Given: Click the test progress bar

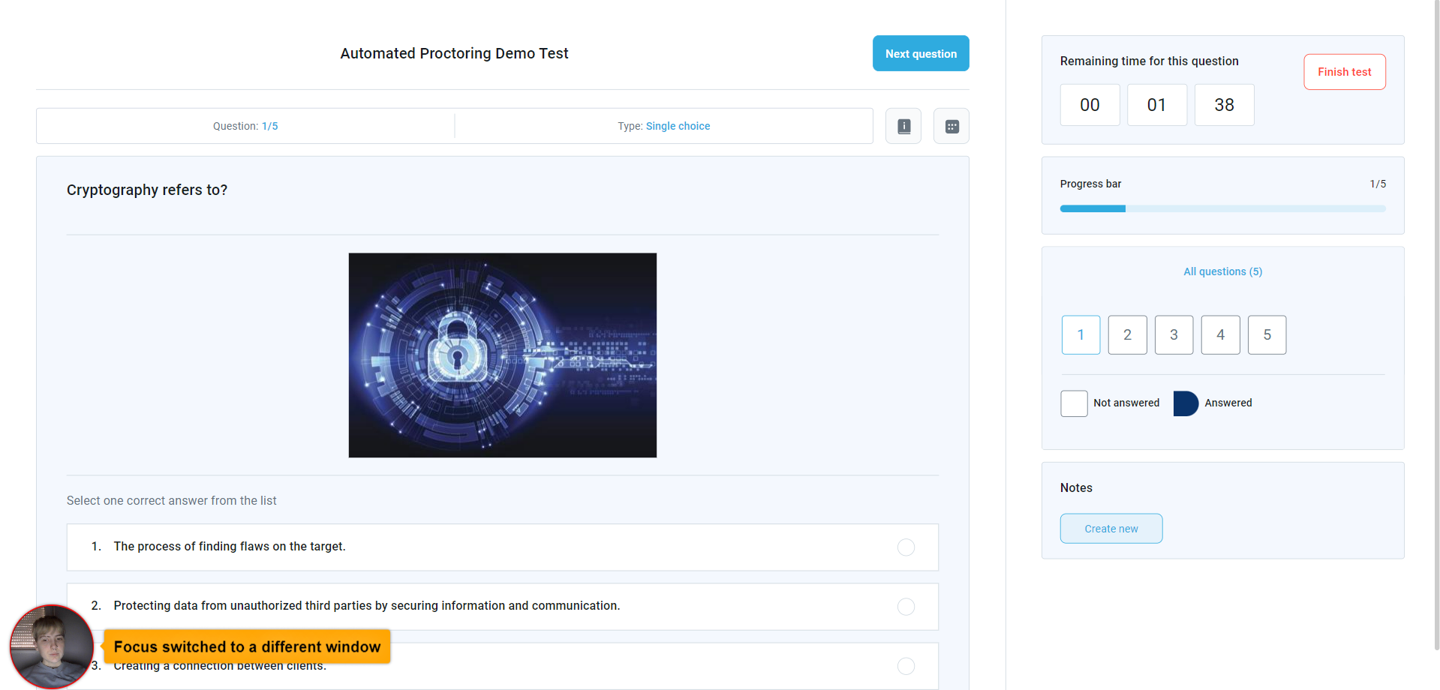Looking at the screenshot, I should coord(1222,208).
